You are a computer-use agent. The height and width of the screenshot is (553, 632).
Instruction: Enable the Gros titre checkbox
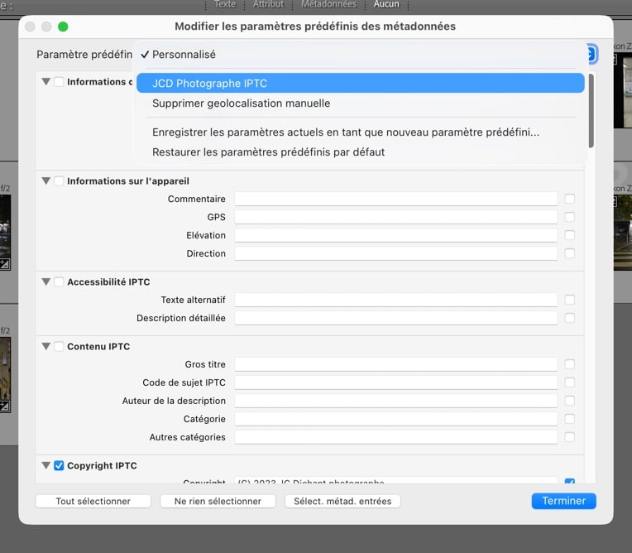click(569, 364)
